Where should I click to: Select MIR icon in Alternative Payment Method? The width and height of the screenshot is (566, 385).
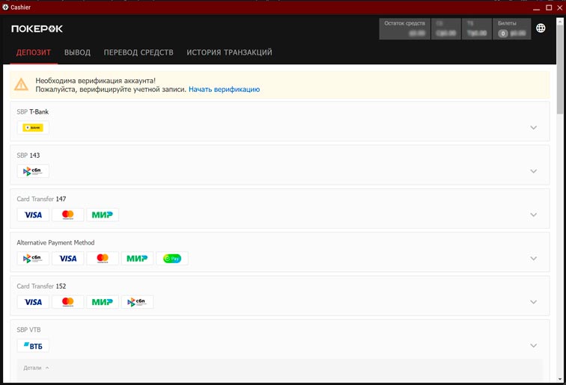coord(137,259)
